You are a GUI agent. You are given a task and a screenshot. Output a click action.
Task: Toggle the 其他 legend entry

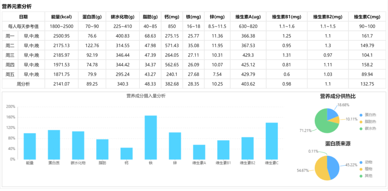(x=366, y=176)
